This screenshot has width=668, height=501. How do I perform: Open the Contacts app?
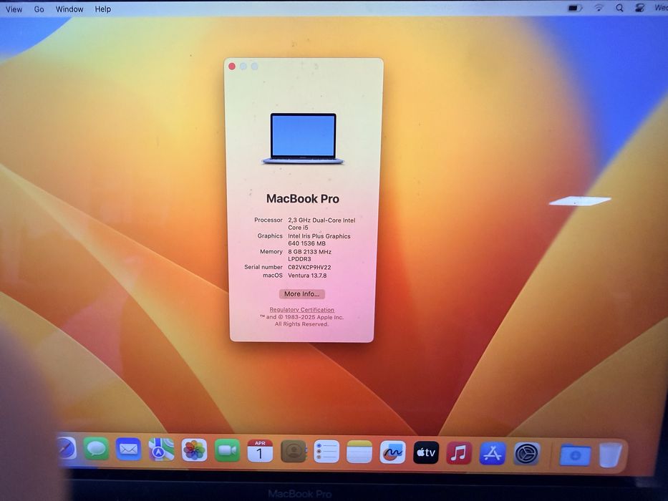click(293, 451)
